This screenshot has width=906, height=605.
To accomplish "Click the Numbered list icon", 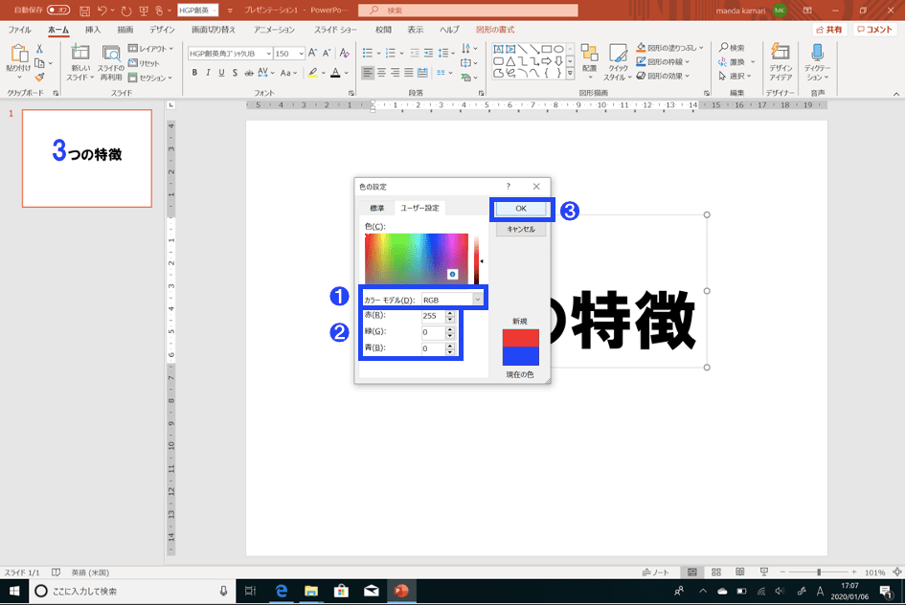I will pos(391,53).
